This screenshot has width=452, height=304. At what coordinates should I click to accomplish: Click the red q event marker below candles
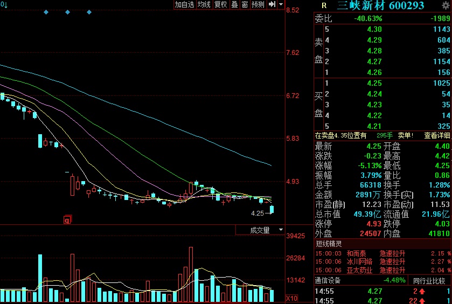coord(67,220)
